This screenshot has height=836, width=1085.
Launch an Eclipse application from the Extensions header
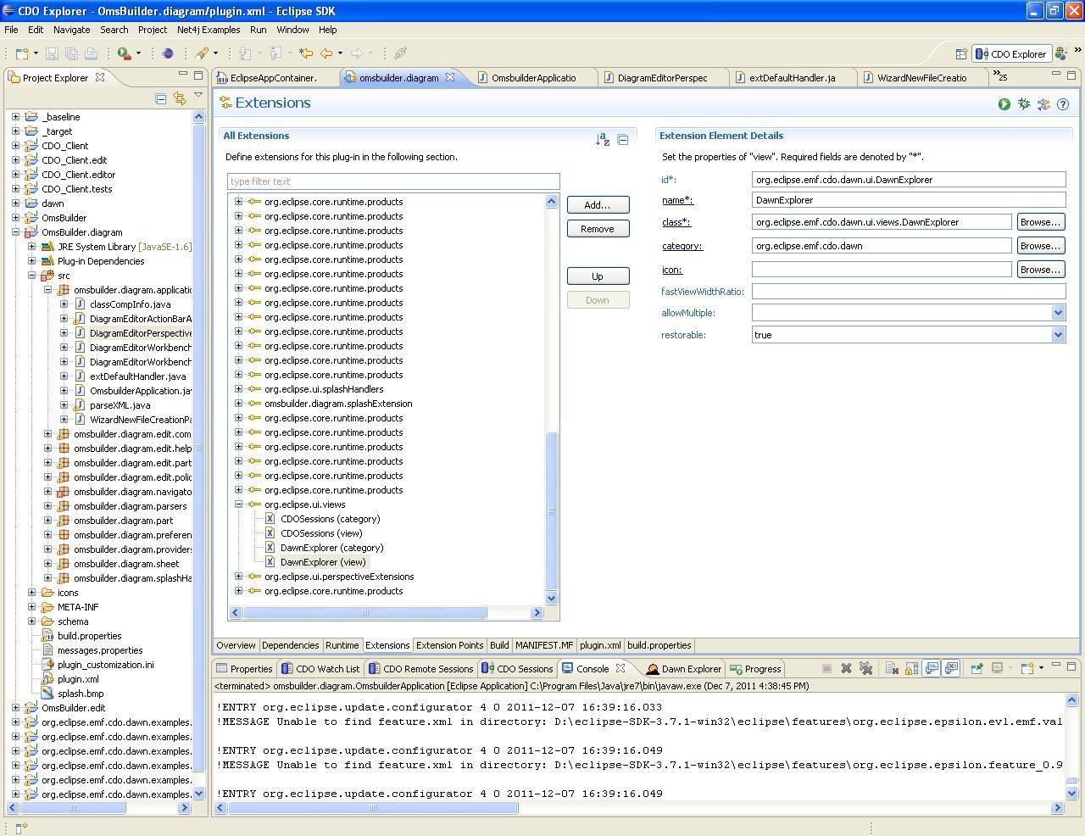click(x=1004, y=104)
